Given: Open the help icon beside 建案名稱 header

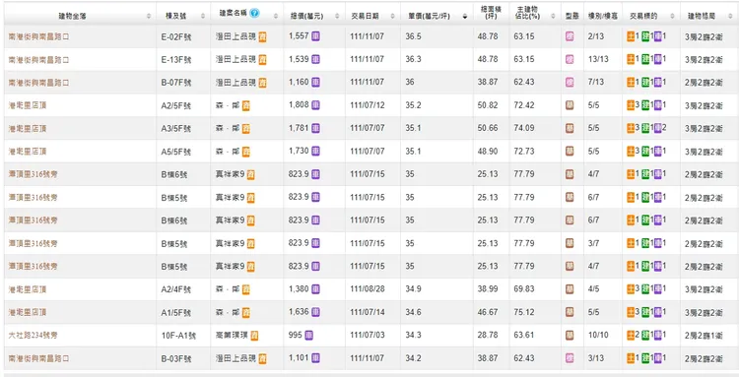Looking at the screenshot, I should (254, 13).
